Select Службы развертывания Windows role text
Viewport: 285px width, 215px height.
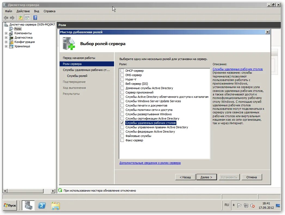tap(149, 114)
